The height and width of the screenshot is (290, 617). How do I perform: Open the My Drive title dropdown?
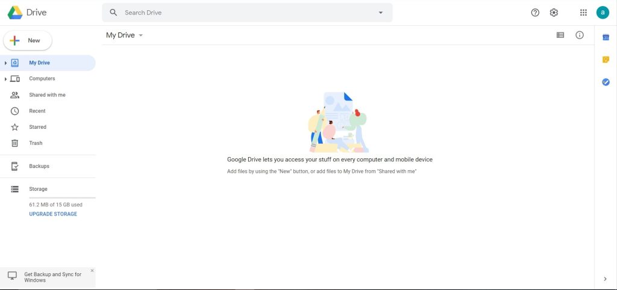[x=140, y=35]
